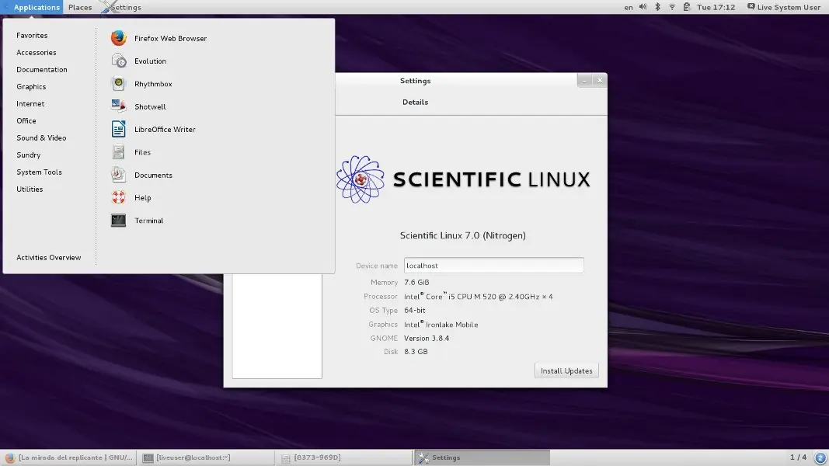This screenshot has height=466, width=829.
Task: Open the Files manager icon
Action: (x=118, y=151)
